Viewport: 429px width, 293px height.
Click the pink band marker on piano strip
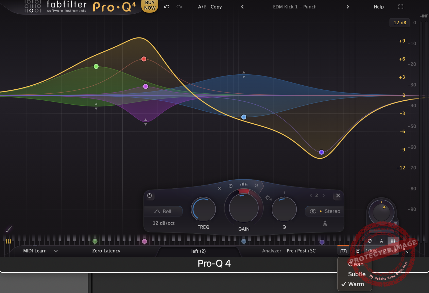click(145, 241)
